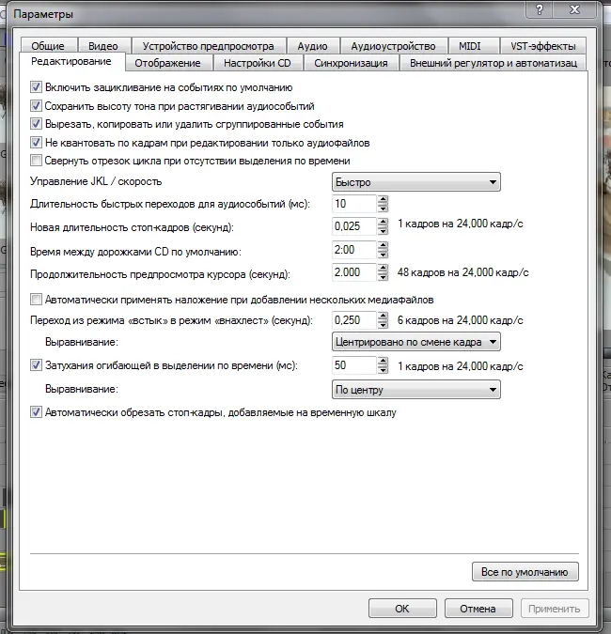Select the Редактирование tab

(x=71, y=61)
